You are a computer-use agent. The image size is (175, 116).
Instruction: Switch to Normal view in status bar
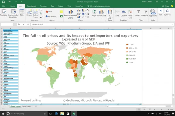tap(139, 109)
